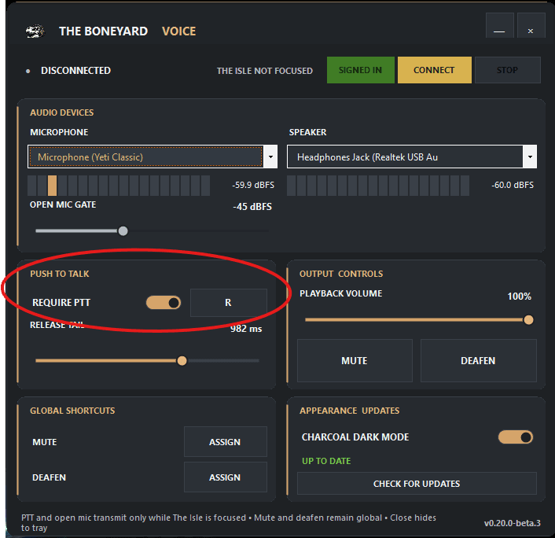Click the -45 dBFS gate value

click(252, 207)
